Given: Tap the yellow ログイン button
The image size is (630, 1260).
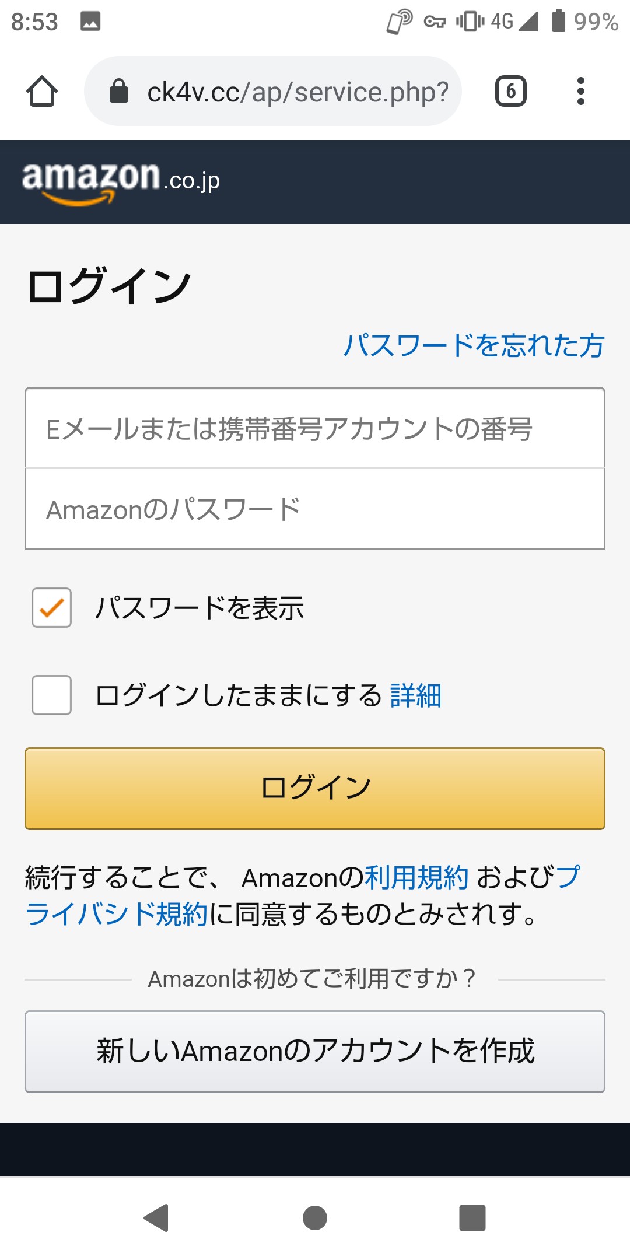Looking at the screenshot, I should 315,789.
